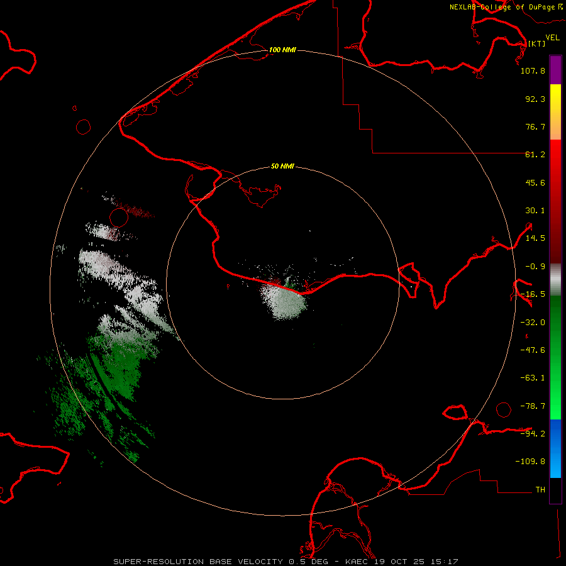Click the -78.7 legend value
This screenshot has height=566, width=566.
coord(533,406)
